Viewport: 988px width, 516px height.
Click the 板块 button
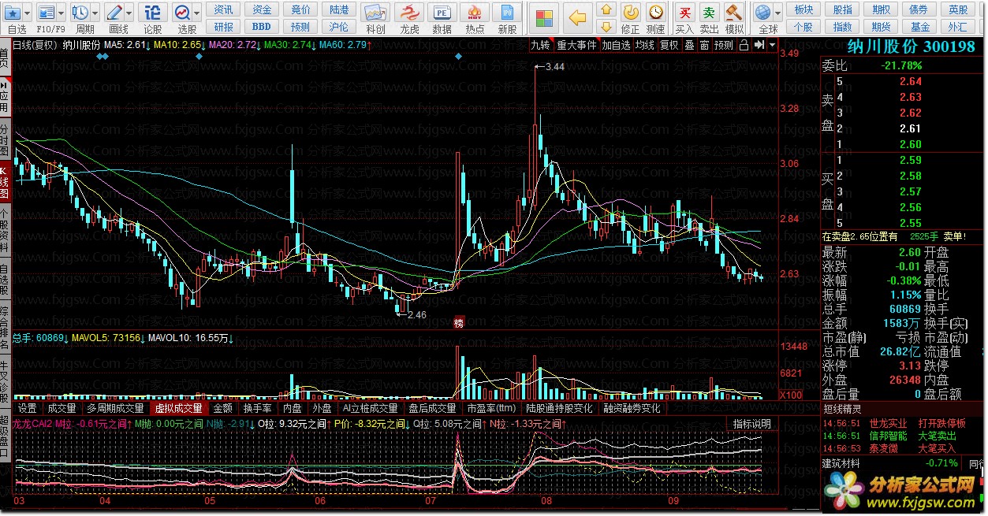(x=803, y=9)
